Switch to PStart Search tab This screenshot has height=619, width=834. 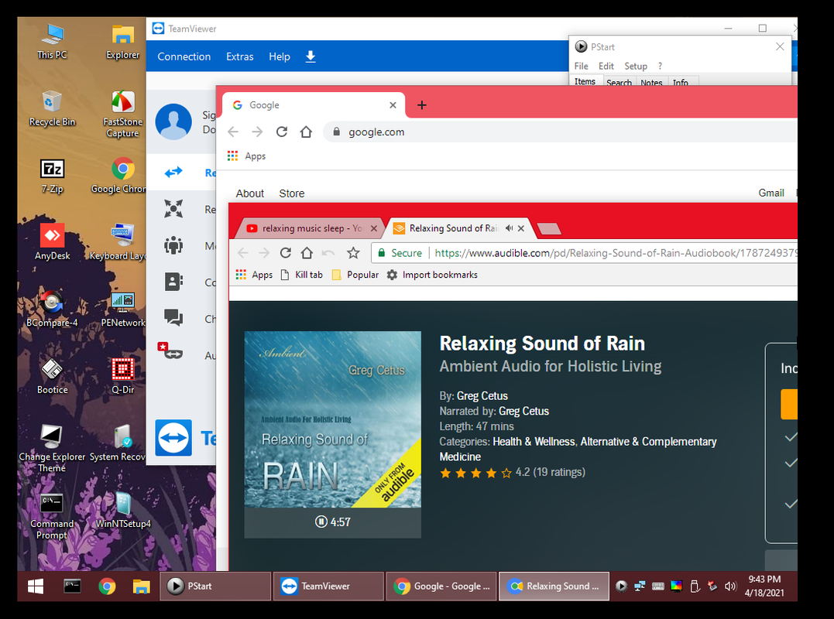tap(619, 82)
